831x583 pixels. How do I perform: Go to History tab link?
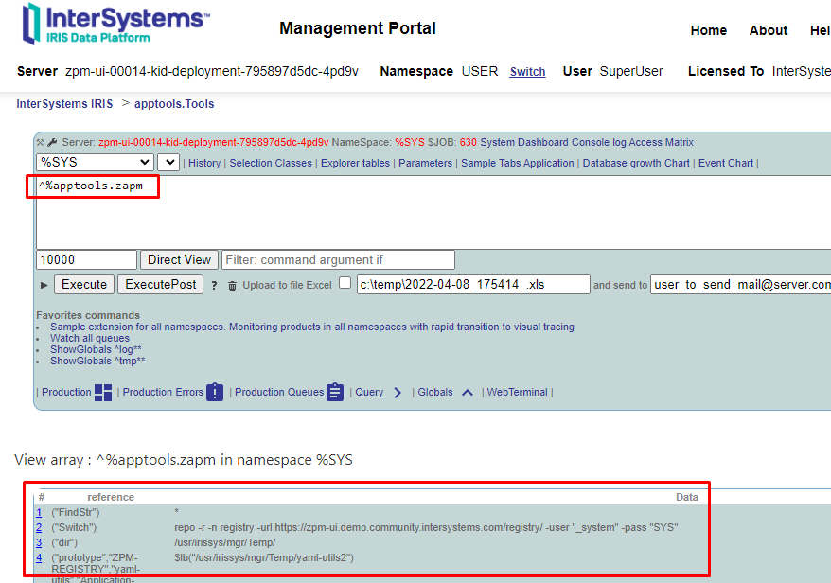(204, 163)
